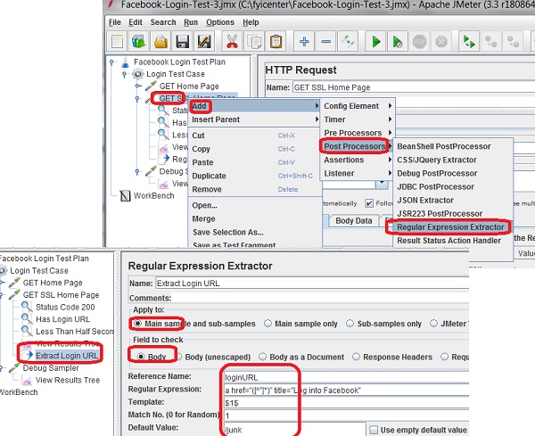Click the Login Test Case gear icon

point(138,74)
